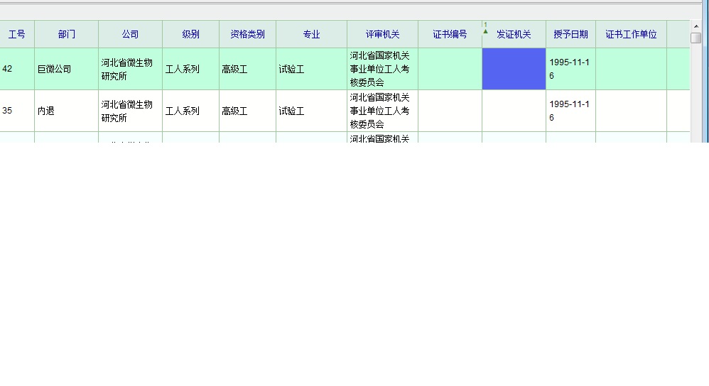
Task: Select the cell with 工号 35
Action: pos(16,111)
